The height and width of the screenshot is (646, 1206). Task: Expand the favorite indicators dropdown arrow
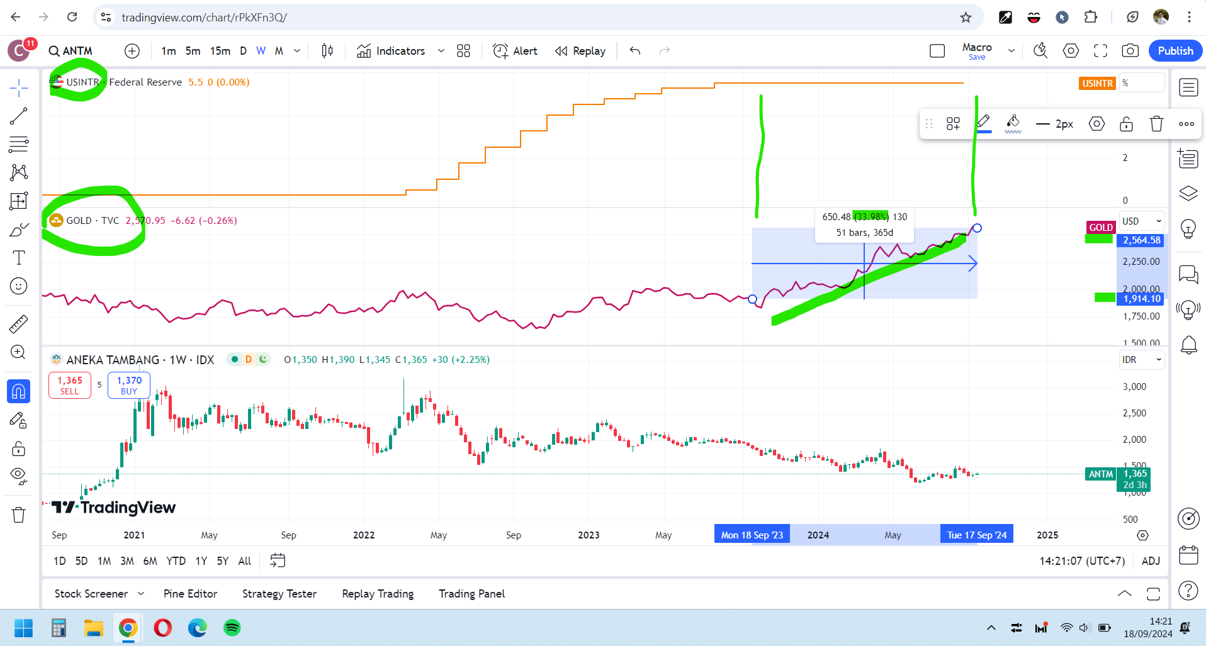(441, 51)
